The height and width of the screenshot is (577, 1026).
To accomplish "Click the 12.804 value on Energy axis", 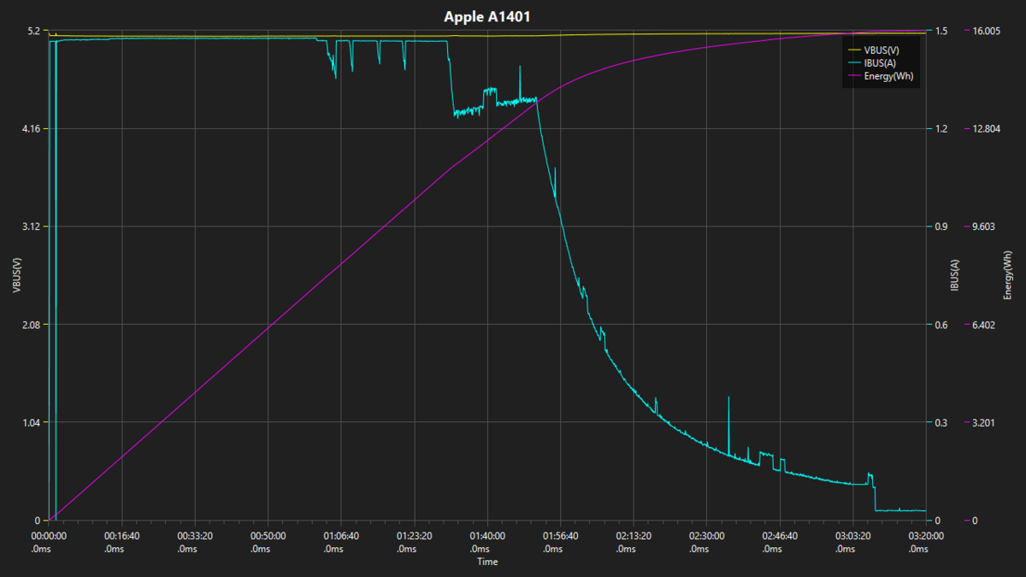I will 986,128.
